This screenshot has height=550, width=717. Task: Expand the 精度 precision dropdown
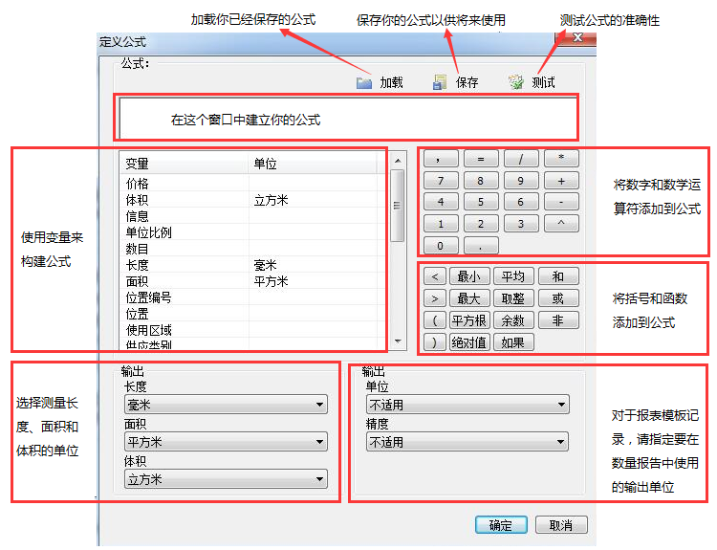click(467, 442)
